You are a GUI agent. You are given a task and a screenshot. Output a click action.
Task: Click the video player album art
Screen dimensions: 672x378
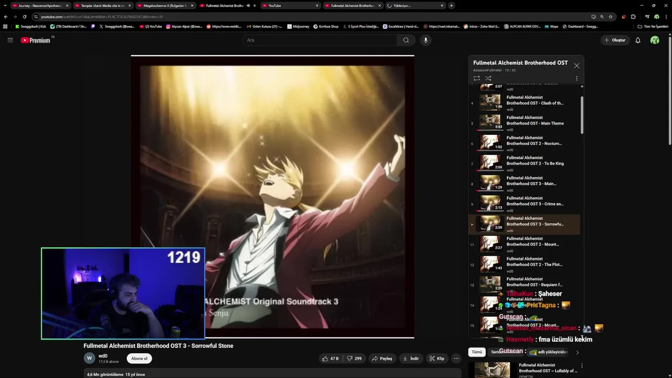(272, 197)
